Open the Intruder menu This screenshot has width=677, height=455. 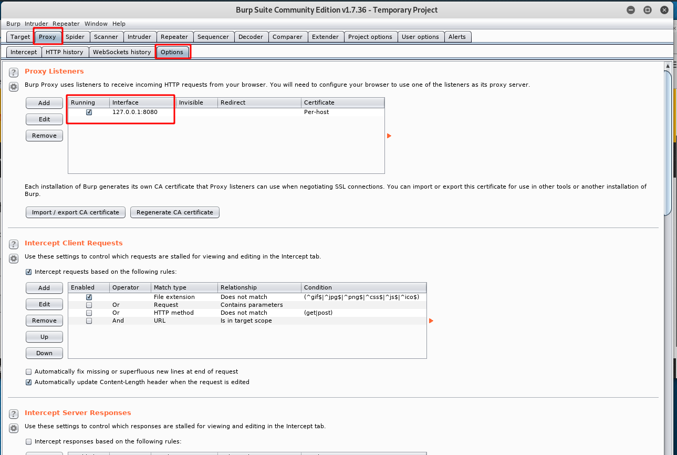pyautogui.click(x=36, y=24)
